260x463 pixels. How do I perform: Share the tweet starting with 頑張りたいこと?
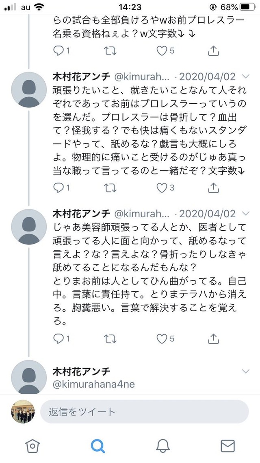(x=214, y=188)
